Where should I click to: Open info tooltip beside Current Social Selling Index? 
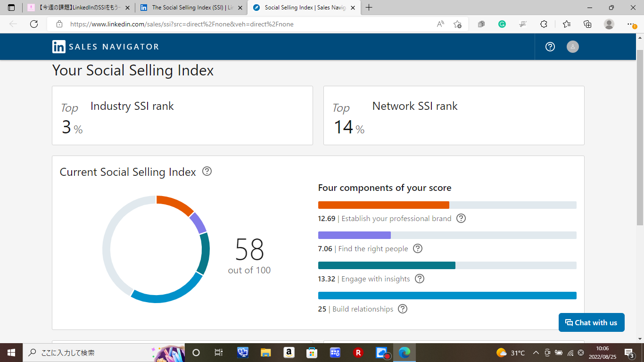(206, 171)
